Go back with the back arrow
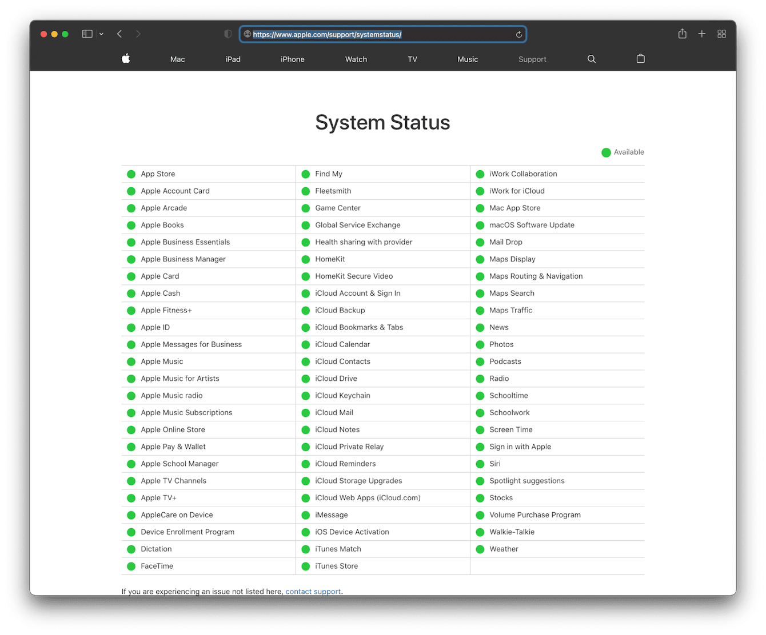This screenshot has height=635, width=766. [x=119, y=34]
